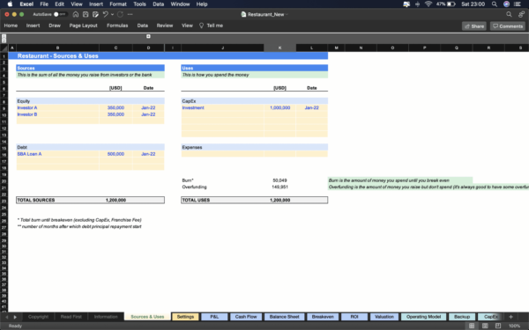The image size is (529, 330).
Task: Click the previous sheet tabs arrow
Action: pyautogui.click(x=6, y=317)
